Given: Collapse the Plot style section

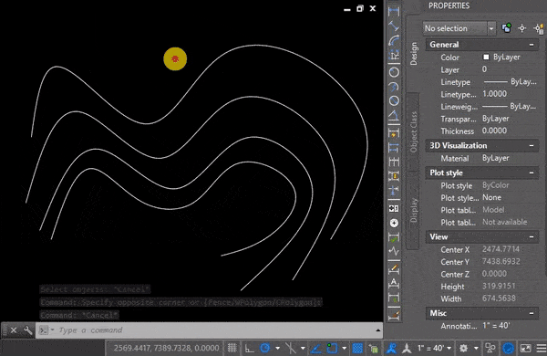Looking at the screenshot, I should (532, 173).
